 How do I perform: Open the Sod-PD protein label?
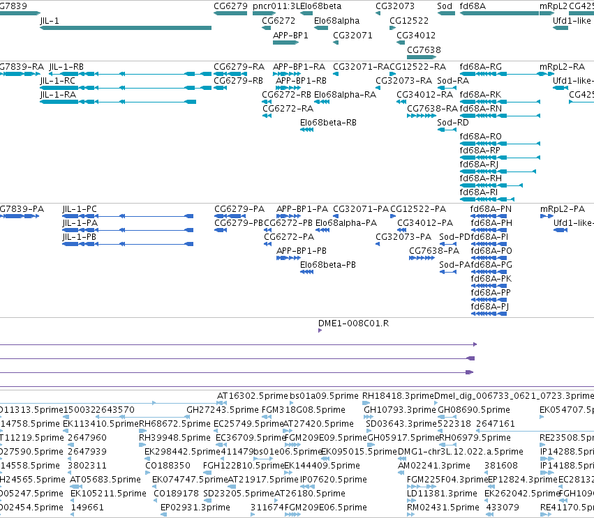point(454,237)
